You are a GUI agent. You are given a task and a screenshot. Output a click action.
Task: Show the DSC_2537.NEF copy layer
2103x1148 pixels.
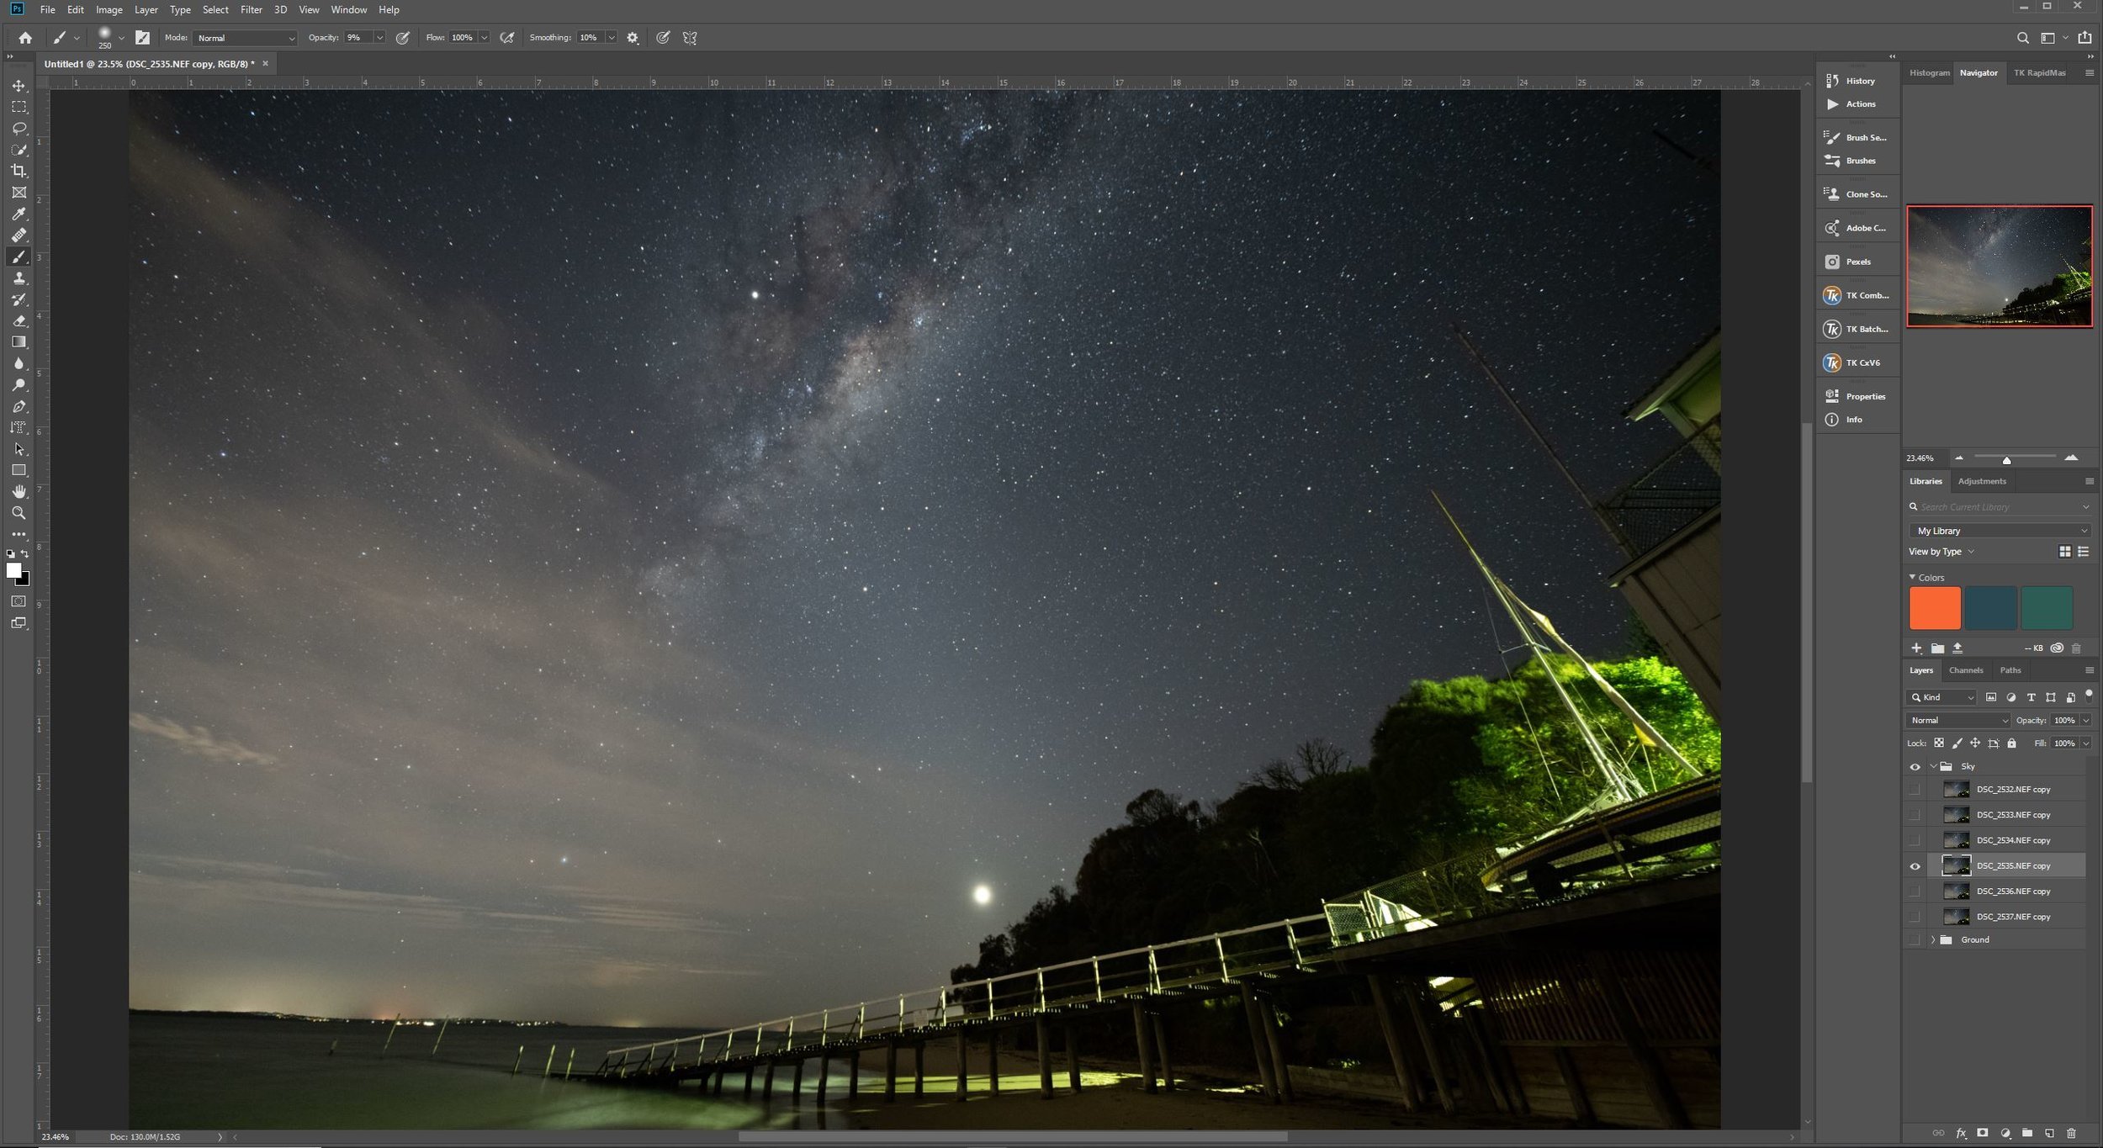pos(1915,917)
